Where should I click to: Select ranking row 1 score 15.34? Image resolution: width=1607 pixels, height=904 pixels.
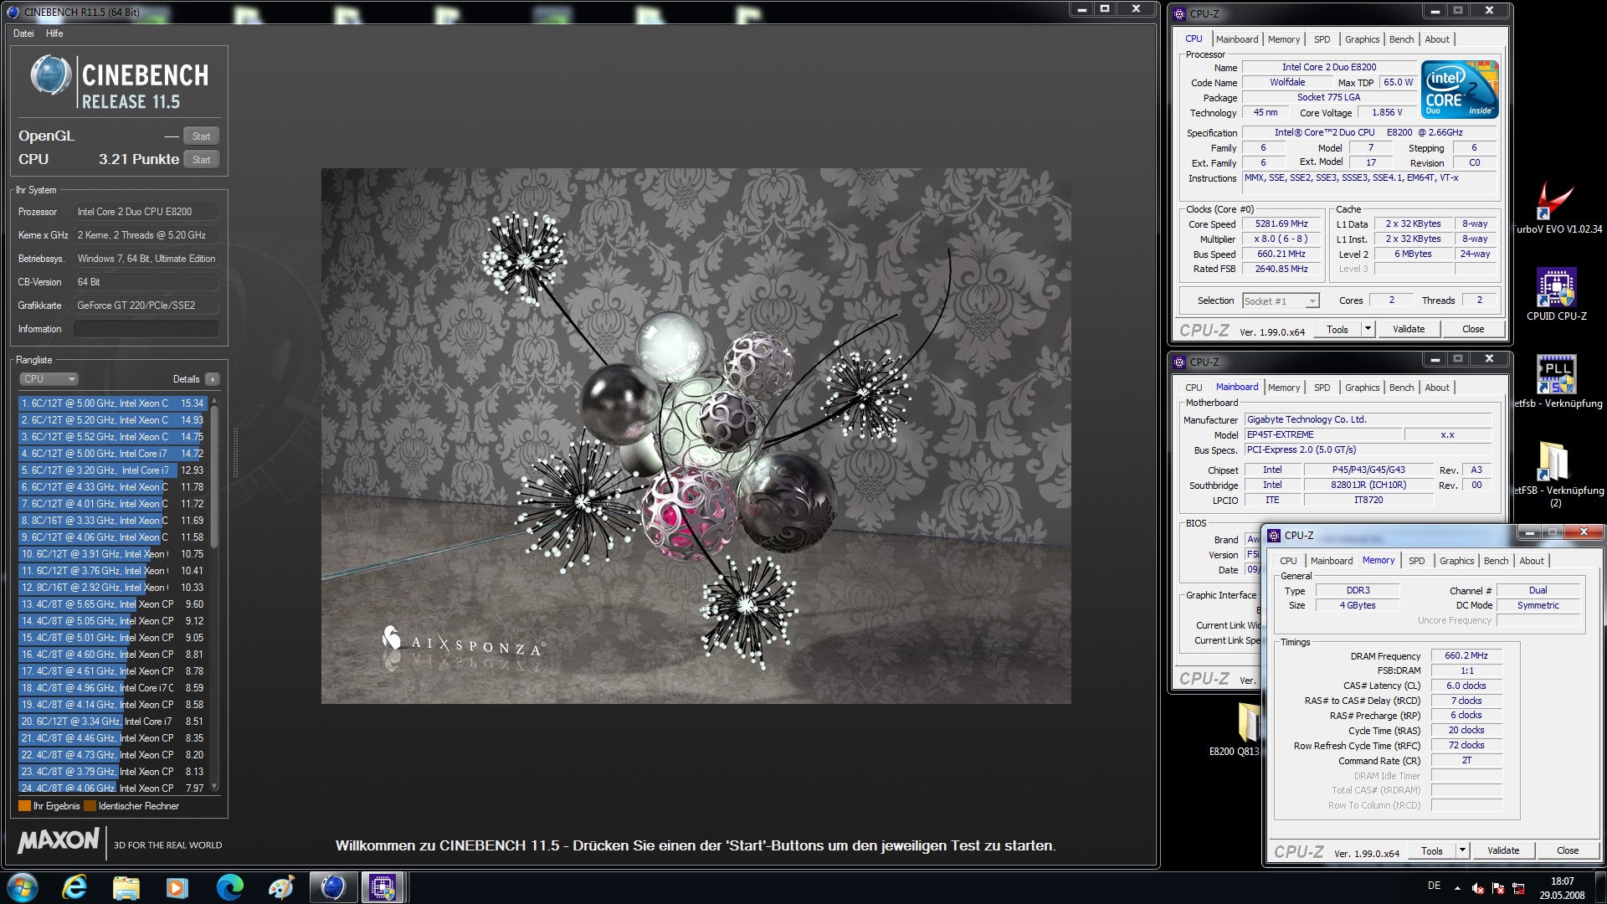113,403
